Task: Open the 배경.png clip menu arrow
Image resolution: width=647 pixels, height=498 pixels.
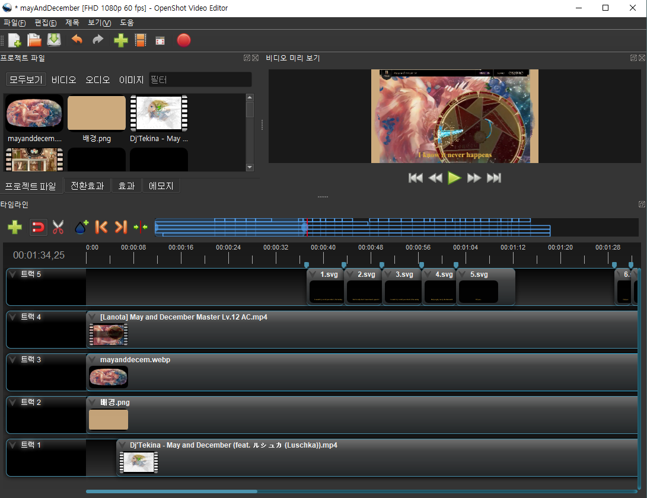Action: 92,403
